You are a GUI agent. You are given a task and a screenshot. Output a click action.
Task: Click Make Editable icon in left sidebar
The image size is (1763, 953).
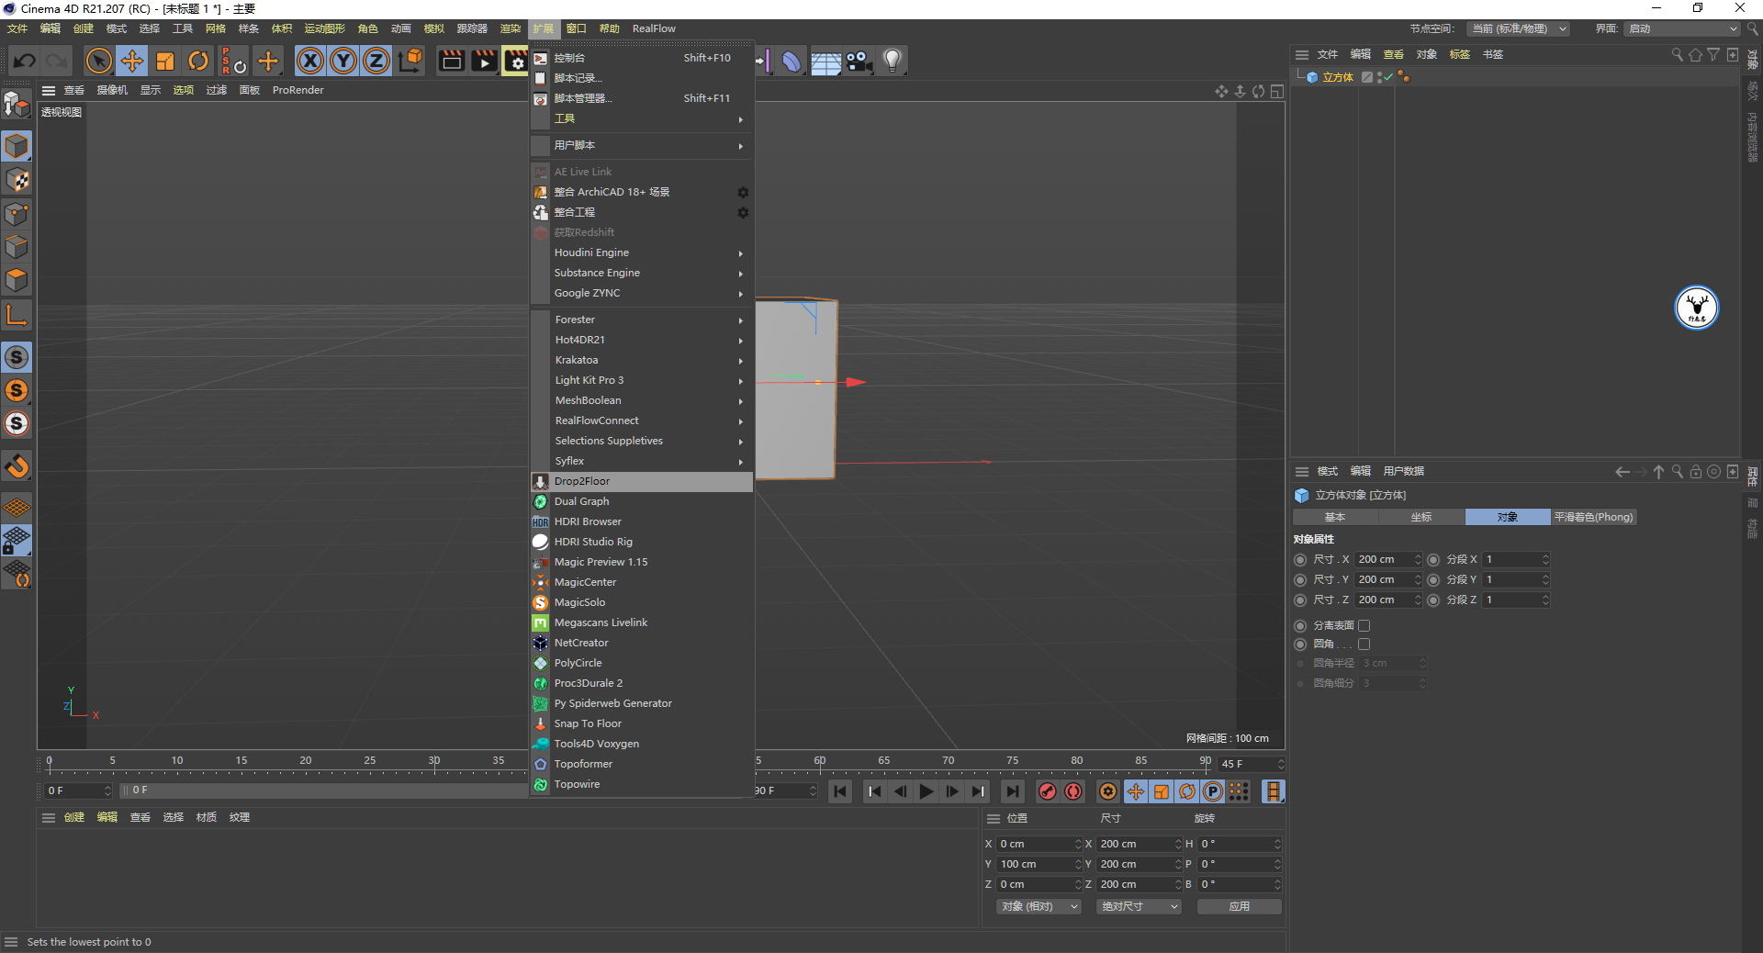(x=17, y=105)
